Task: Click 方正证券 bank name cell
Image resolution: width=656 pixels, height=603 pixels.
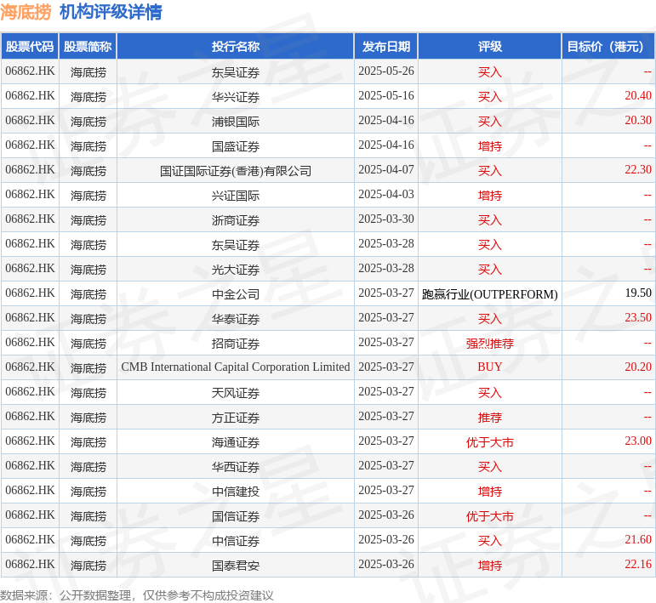Action: coord(236,418)
